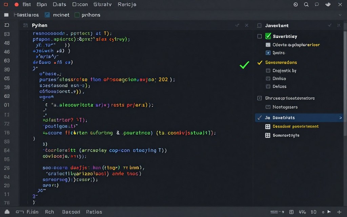The image size is (347, 217).
Task: Click the chat bubble icon in the top bar
Action: [x=317, y=4]
